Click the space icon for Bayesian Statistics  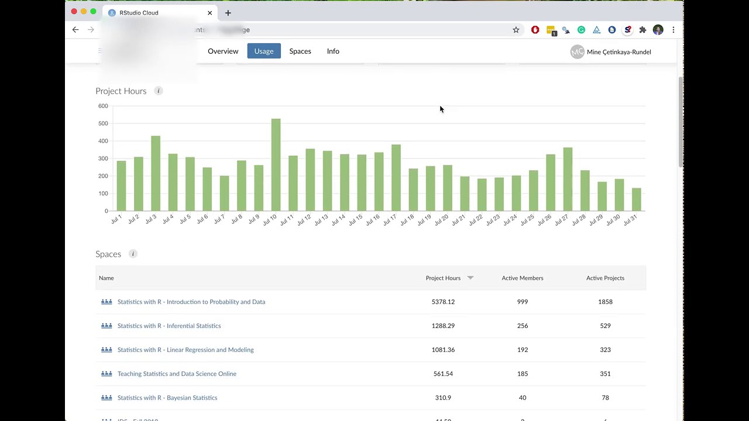point(106,398)
